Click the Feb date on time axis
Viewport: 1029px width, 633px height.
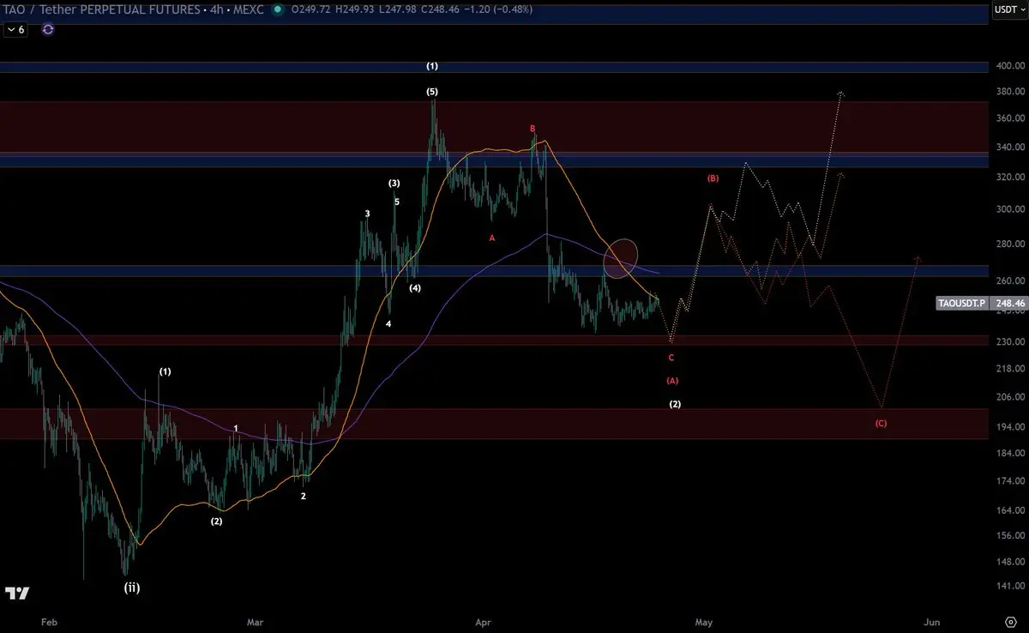[x=51, y=621]
